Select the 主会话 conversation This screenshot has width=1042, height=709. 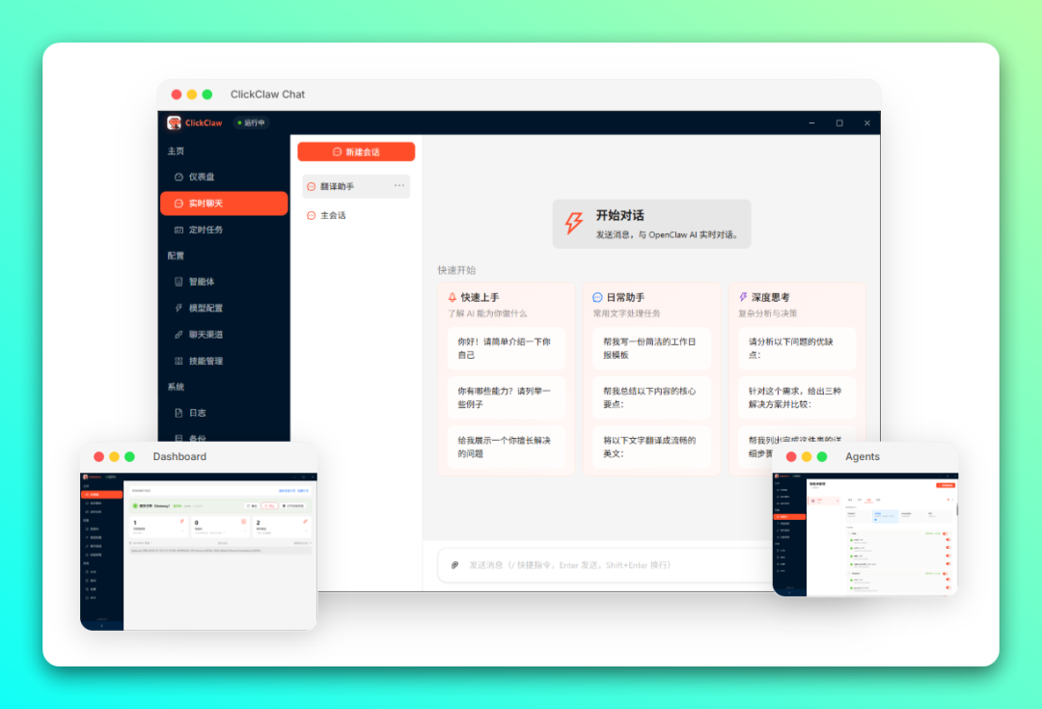click(x=356, y=215)
